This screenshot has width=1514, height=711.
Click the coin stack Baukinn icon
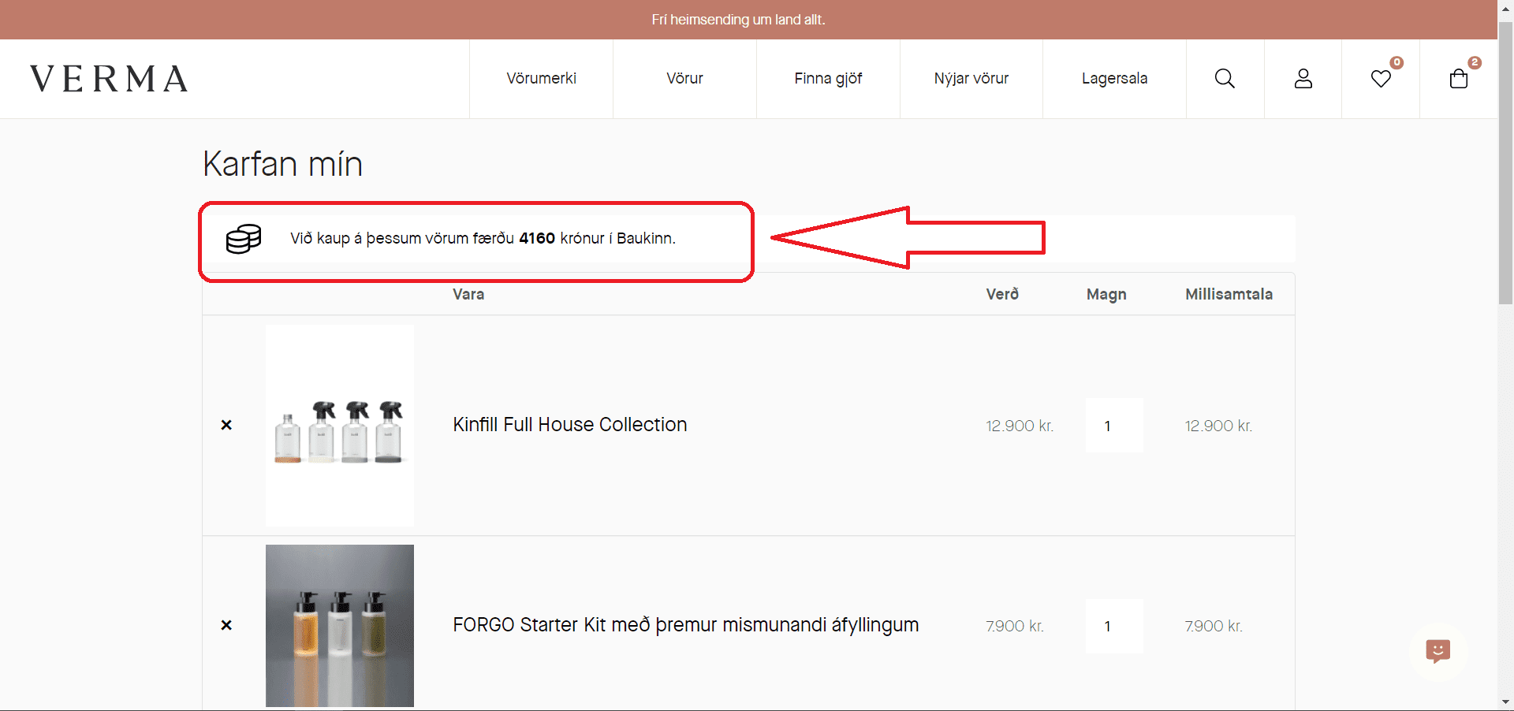tap(244, 239)
